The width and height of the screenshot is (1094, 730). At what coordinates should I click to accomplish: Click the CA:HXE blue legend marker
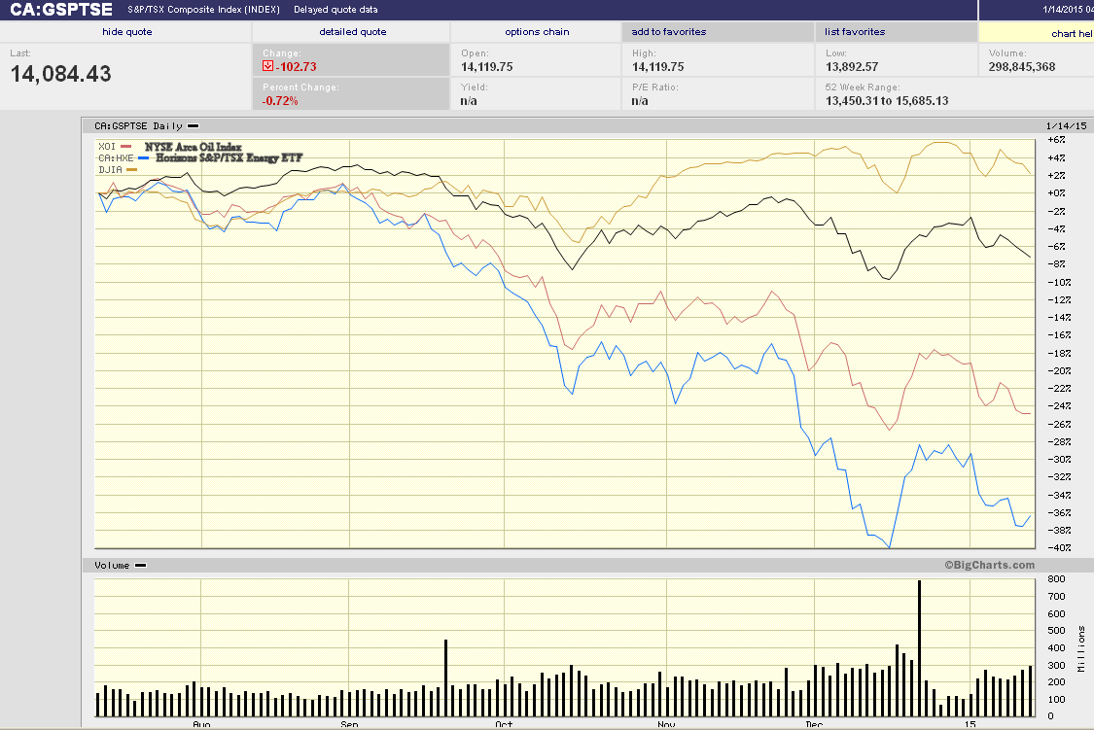click(144, 158)
